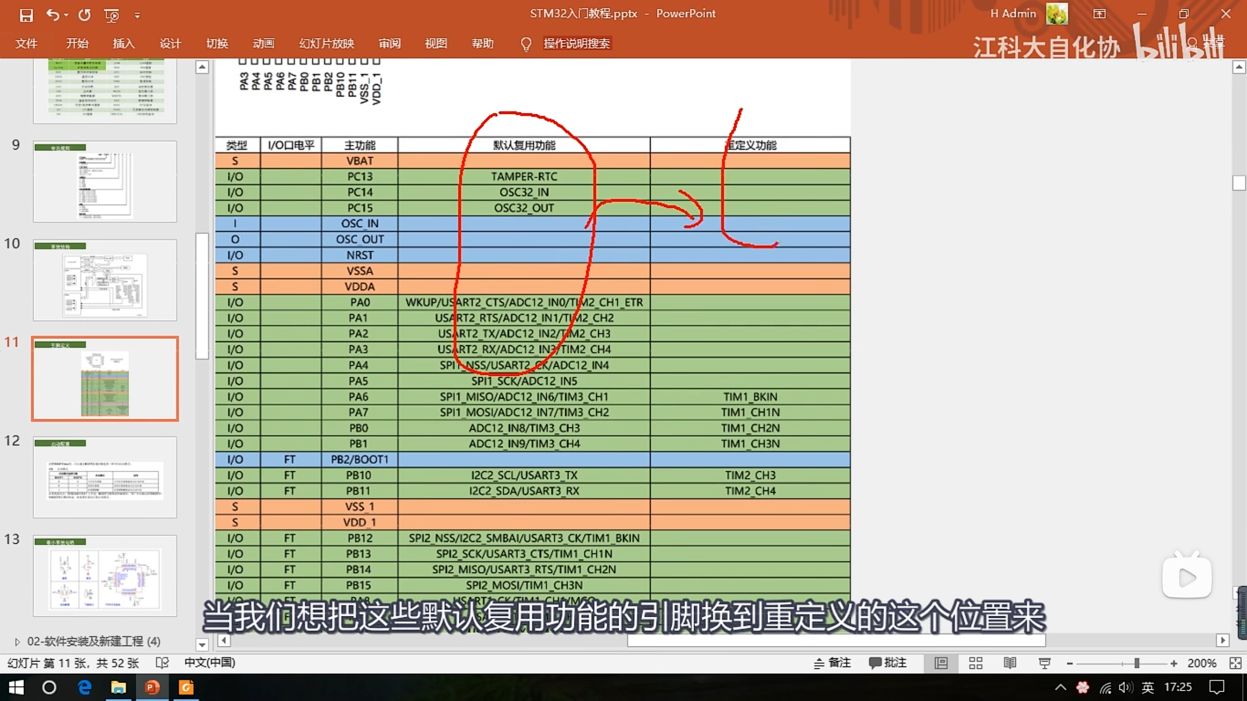Click slideshow view icon in status bar
The height and width of the screenshot is (701, 1247).
click(x=1044, y=663)
